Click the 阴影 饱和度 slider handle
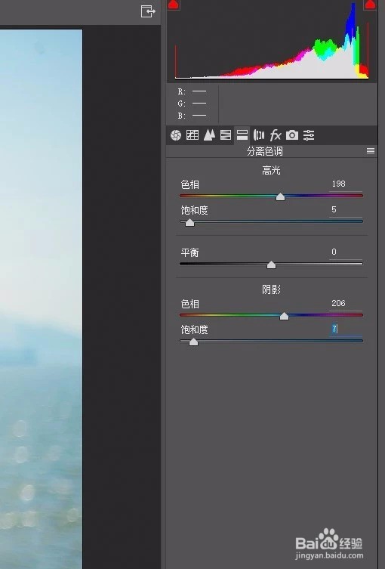This screenshot has width=385, height=569. 193,342
